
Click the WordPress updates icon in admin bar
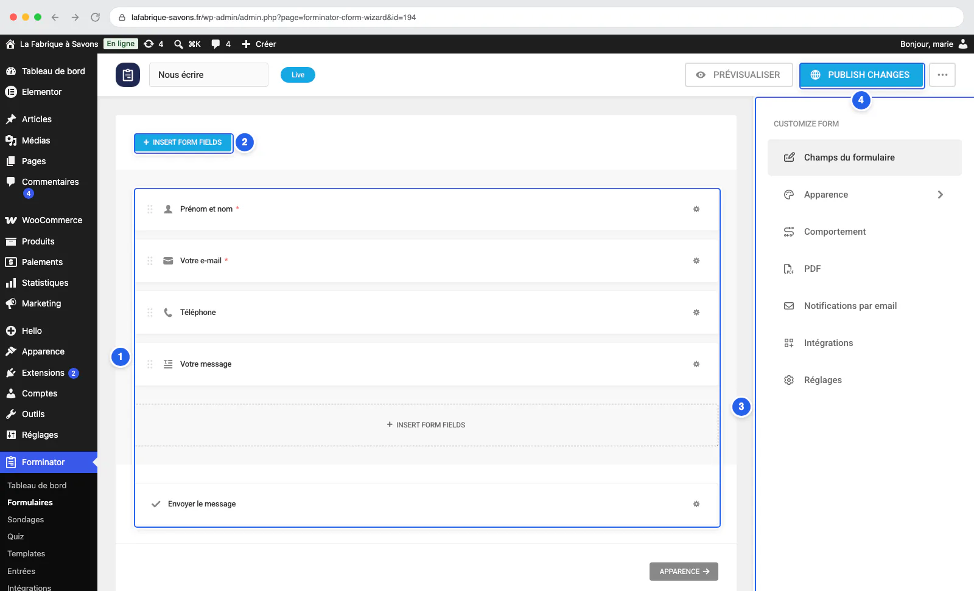(149, 44)
